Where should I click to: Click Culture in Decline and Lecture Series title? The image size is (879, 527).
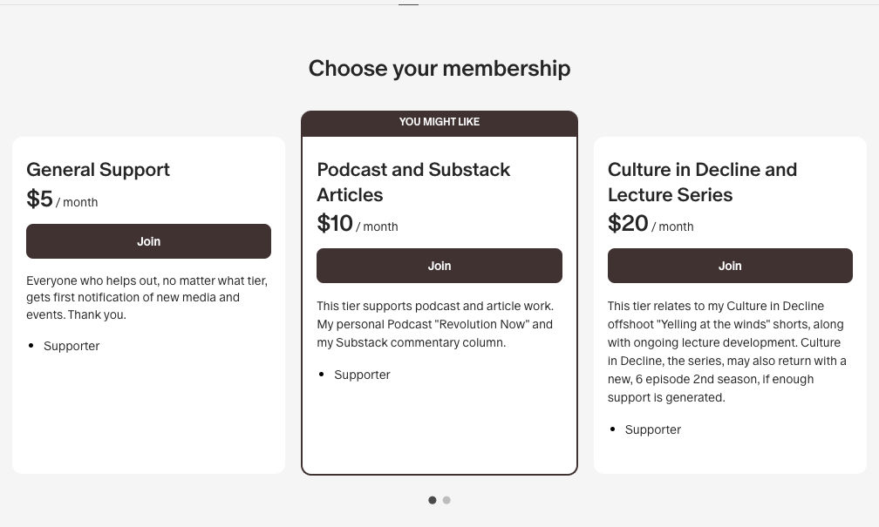[702, 182]
